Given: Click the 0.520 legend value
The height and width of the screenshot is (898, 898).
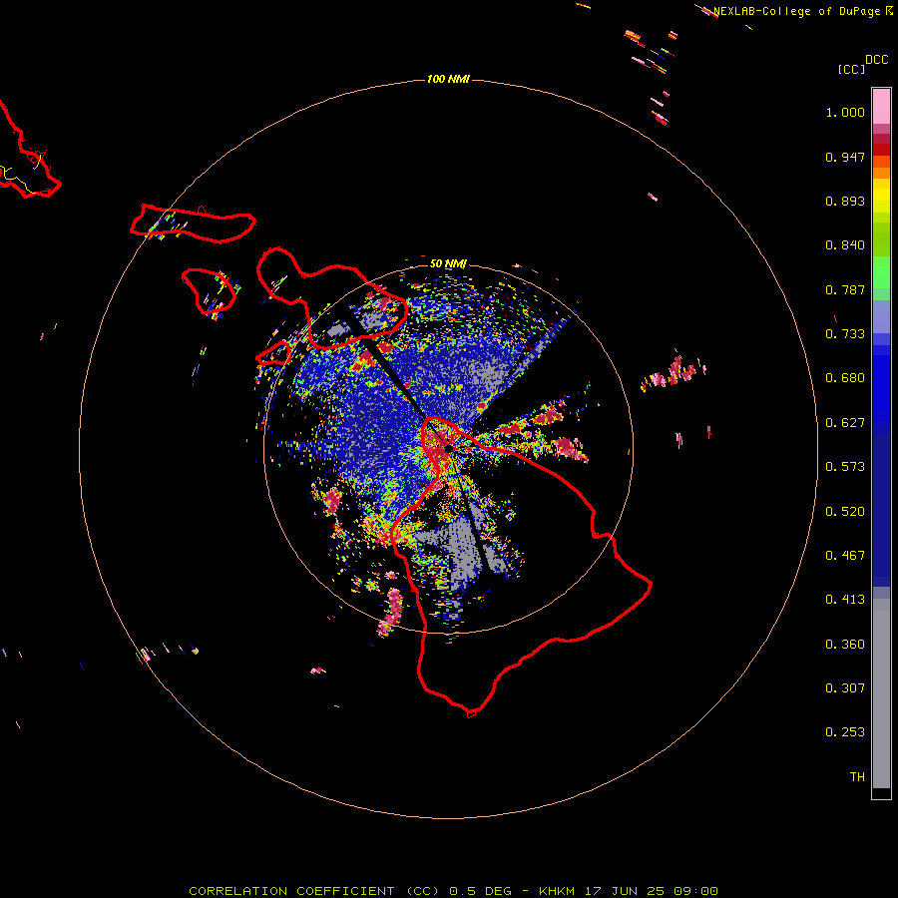Looking at the screenshot, I should (845, 512).
